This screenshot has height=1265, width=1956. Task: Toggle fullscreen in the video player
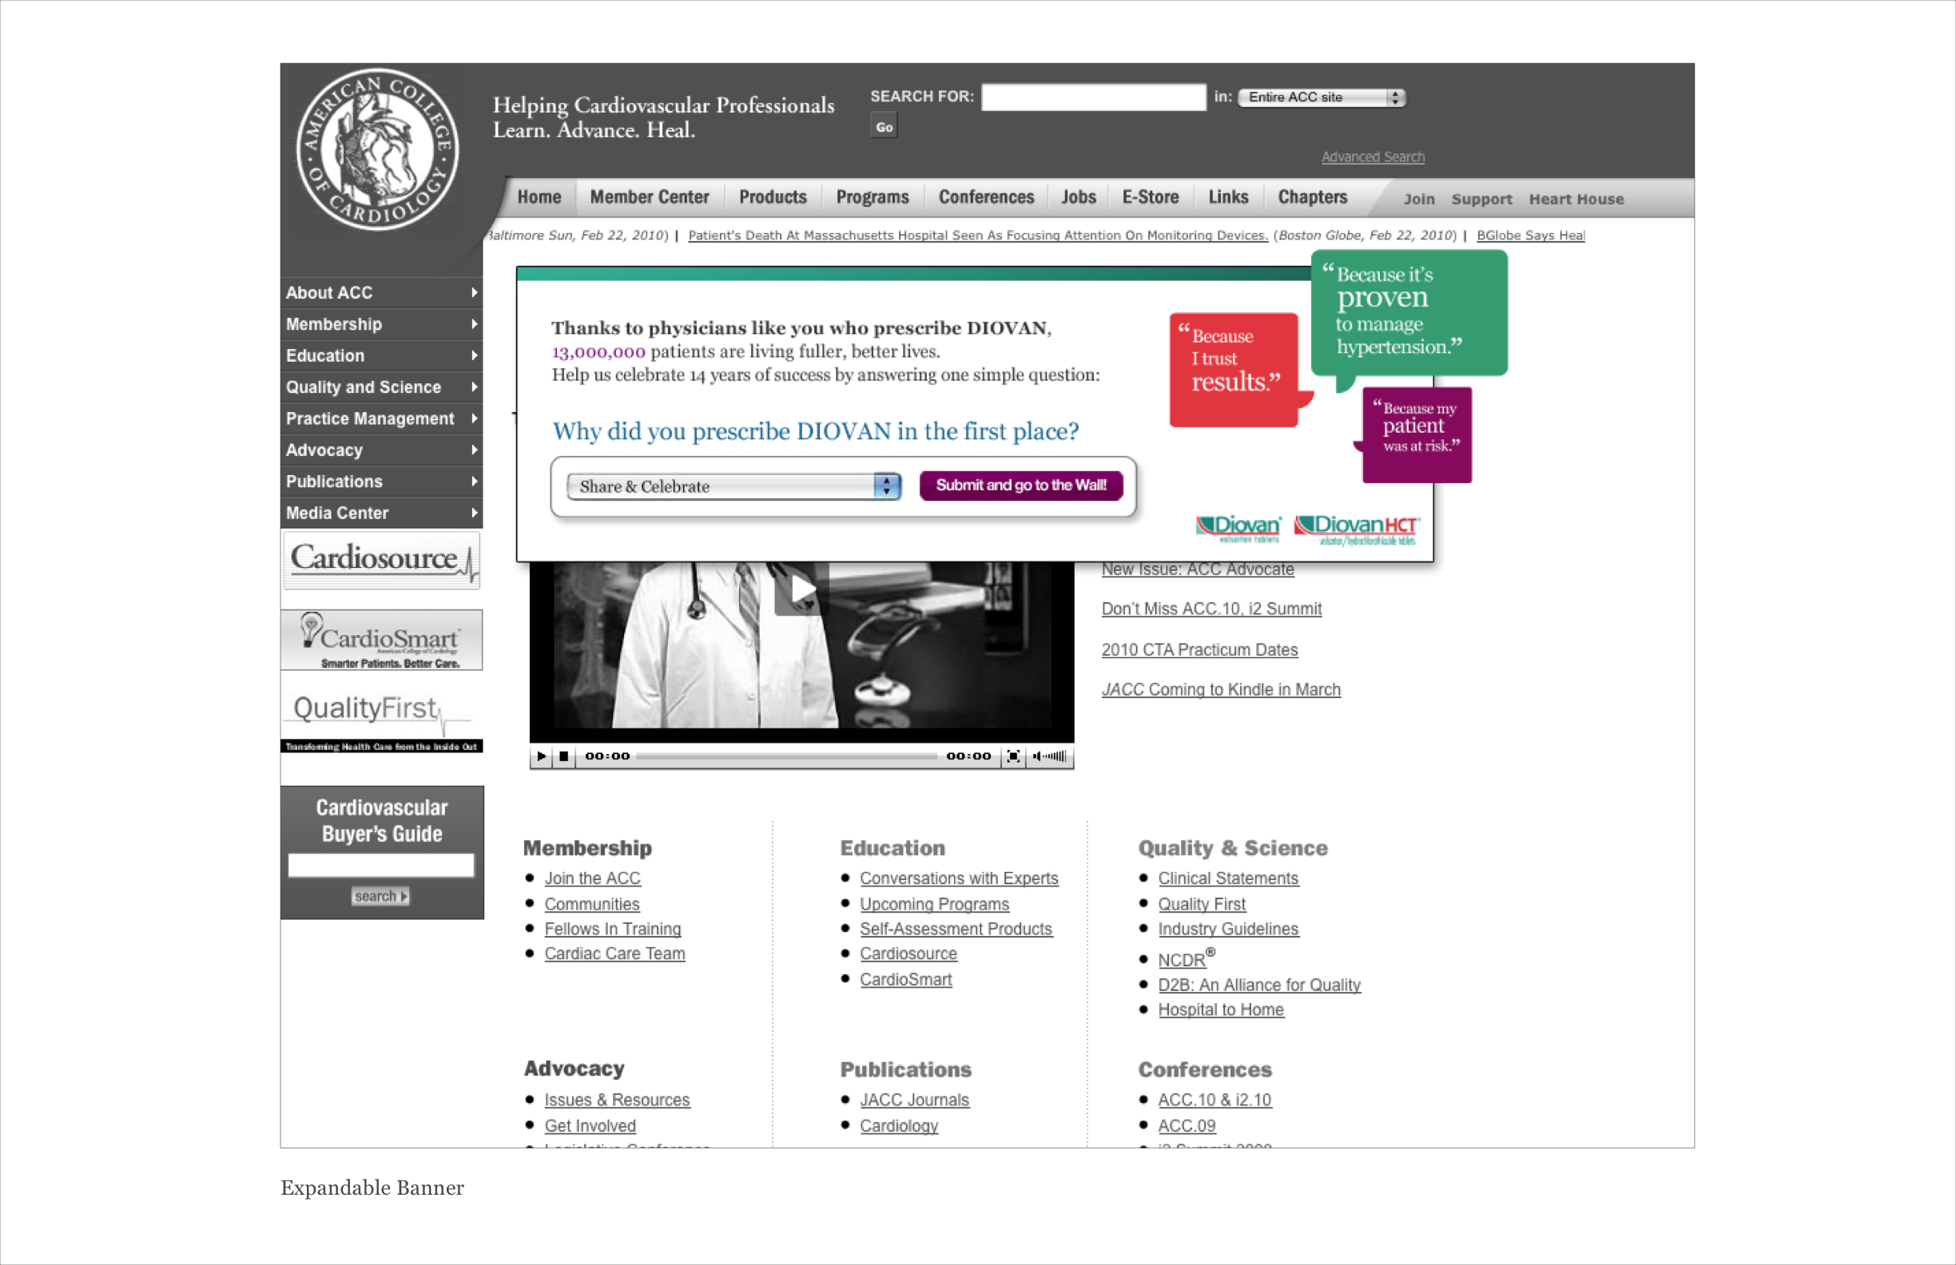point(1013,755)
